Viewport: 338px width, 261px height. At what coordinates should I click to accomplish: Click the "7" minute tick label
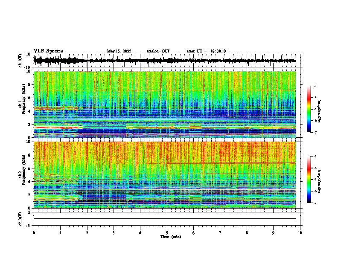point(220,233)
